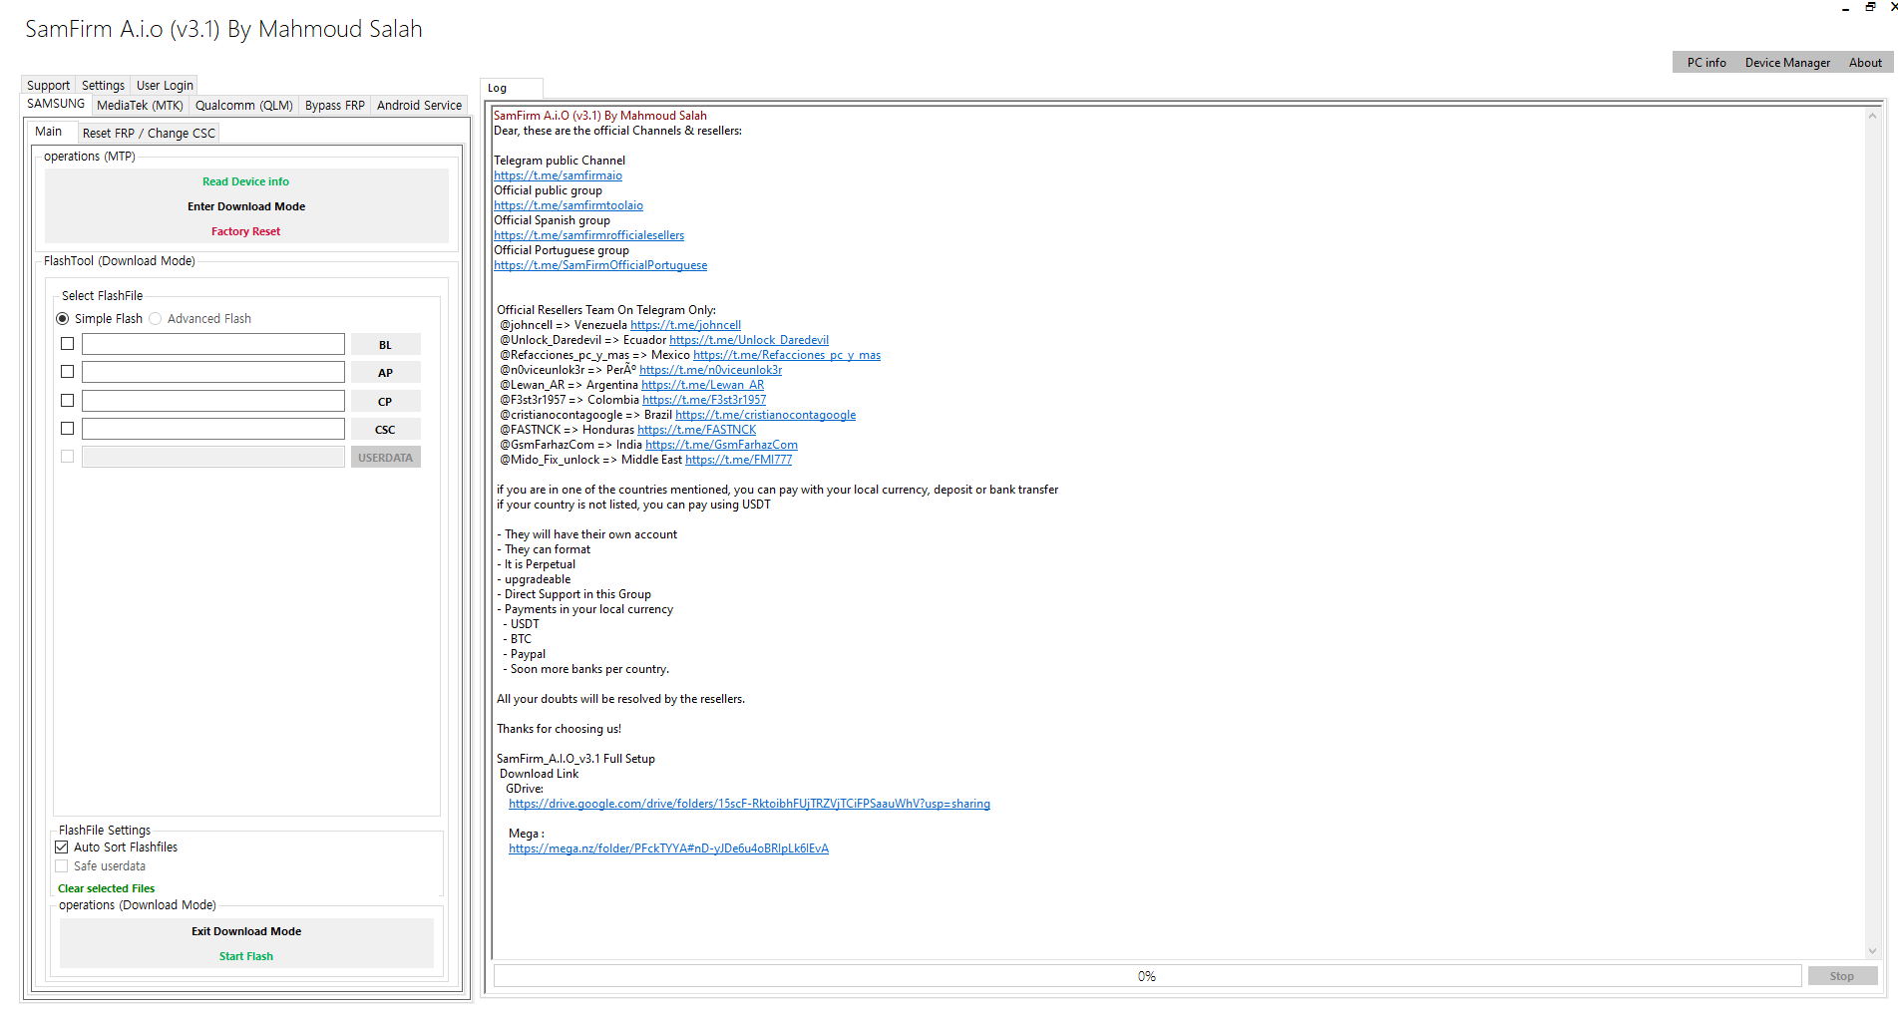Open Device Manager
This screenshot has width=1898, height=1016.
(x=1787, y=63)
